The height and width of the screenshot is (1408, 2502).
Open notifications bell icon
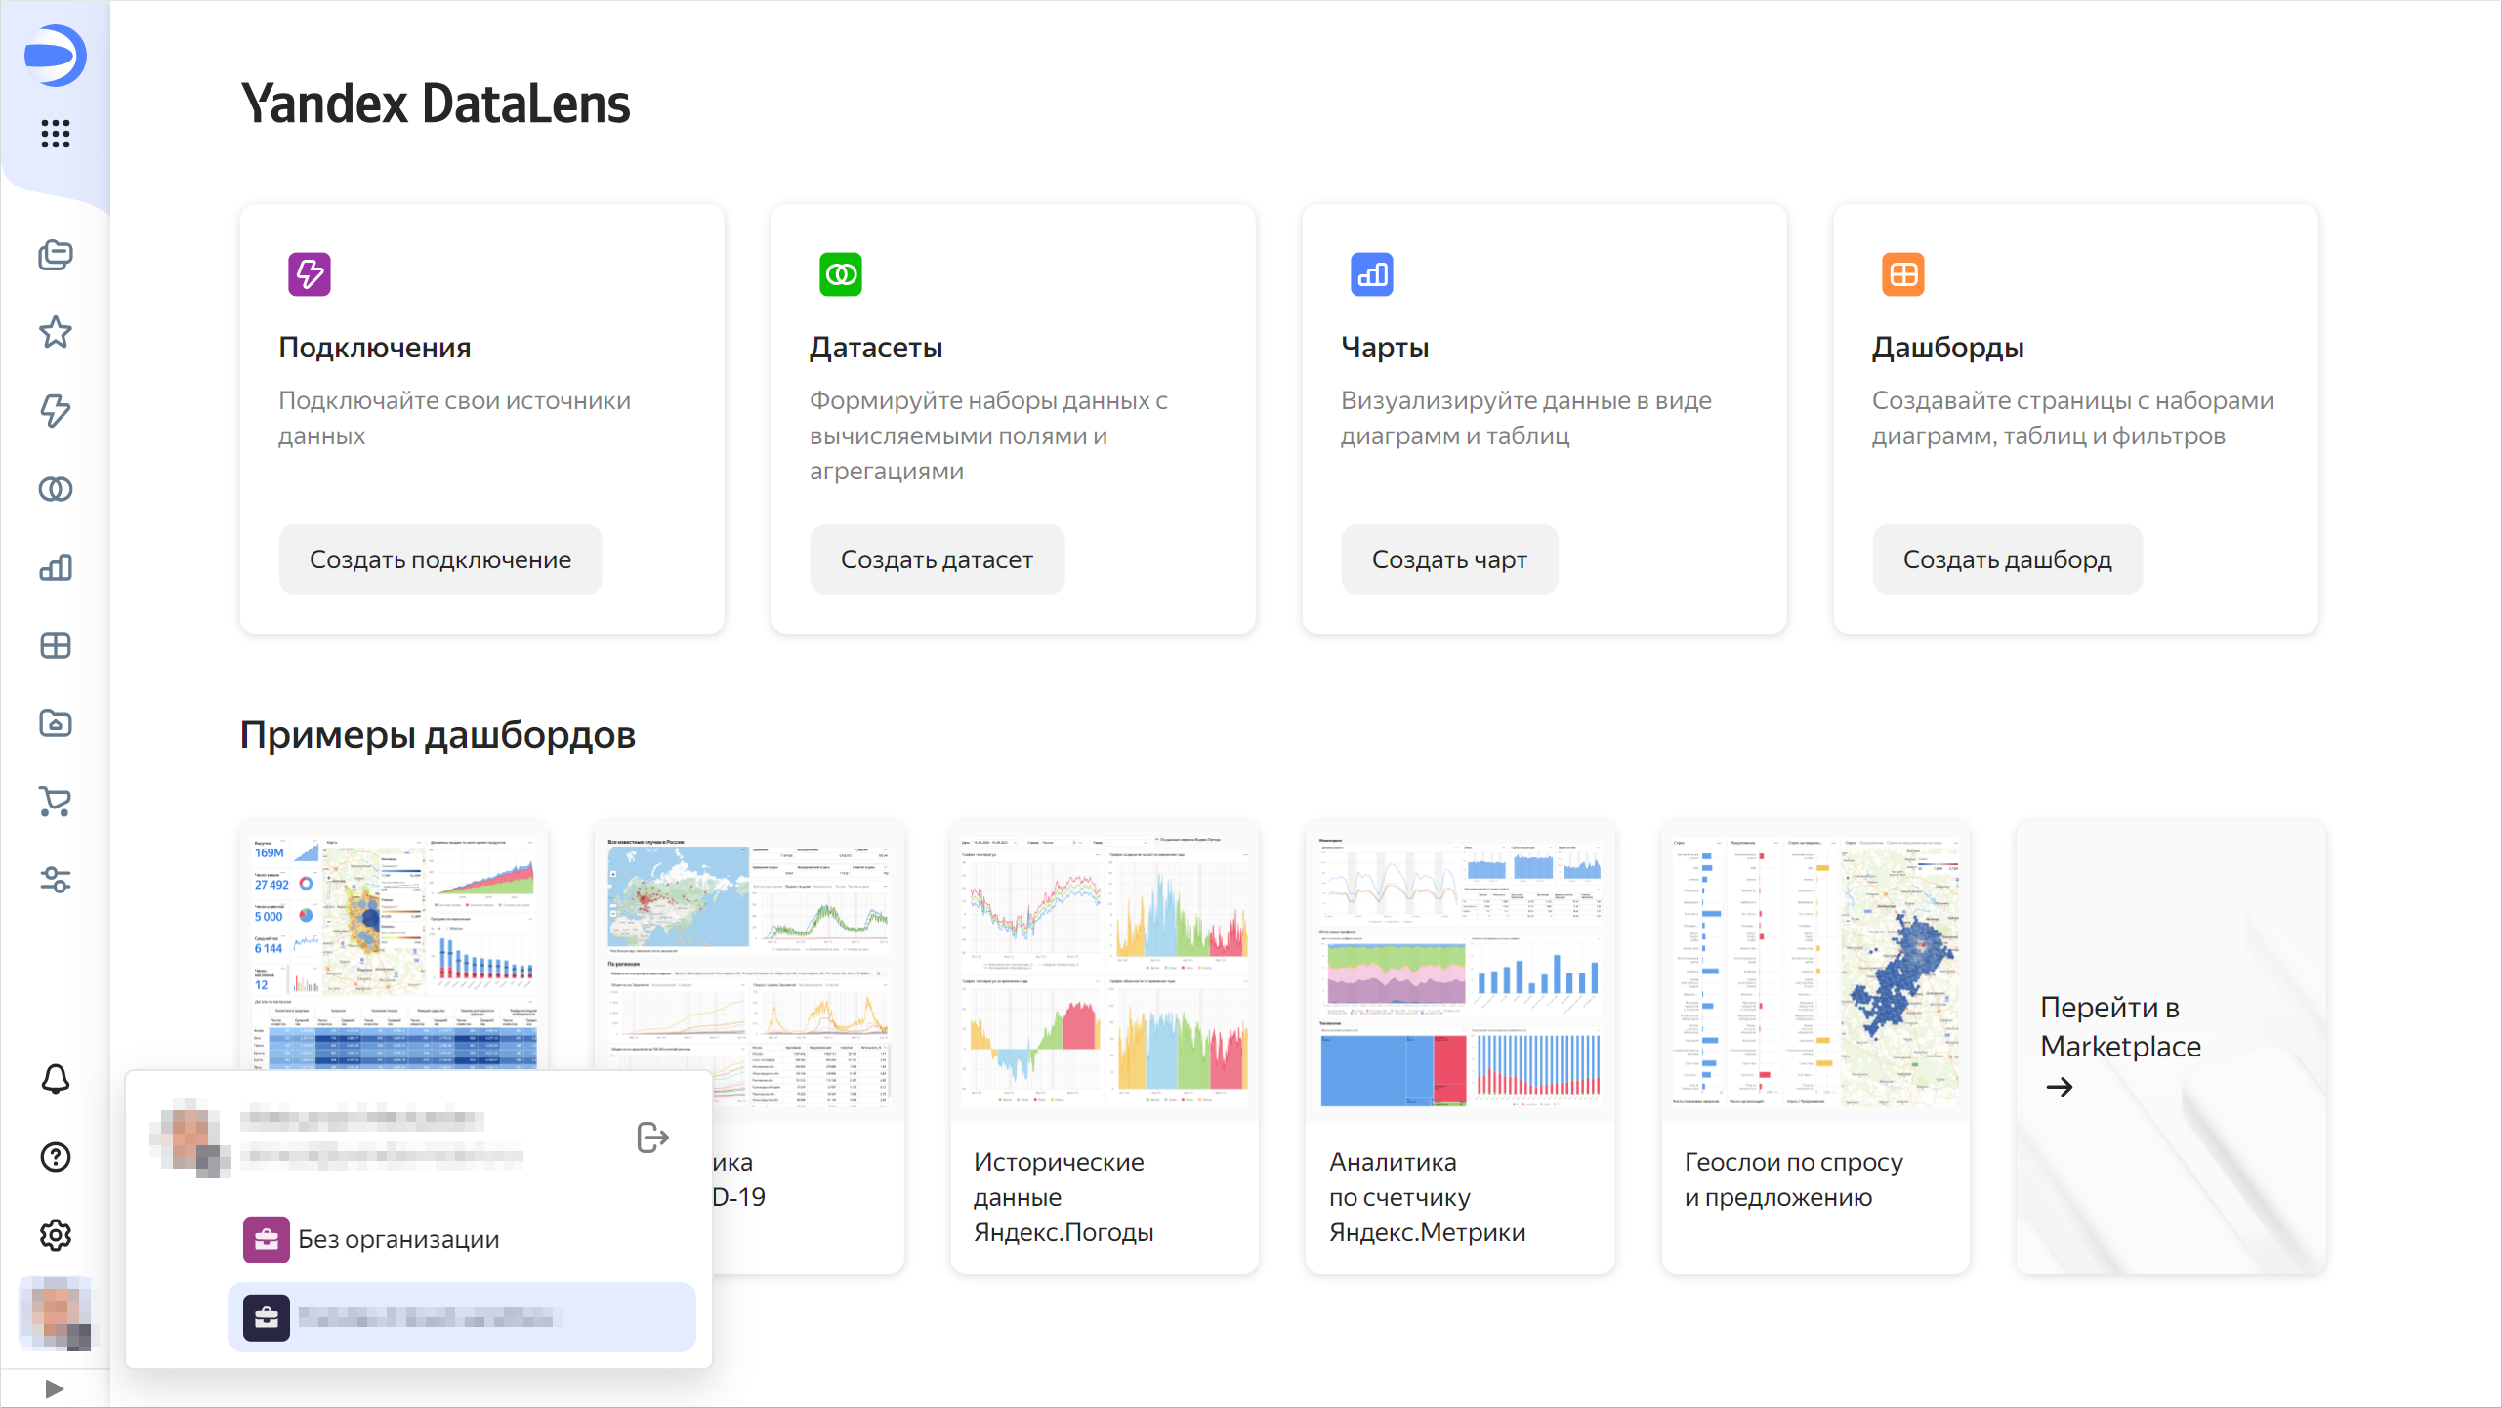56,1079
